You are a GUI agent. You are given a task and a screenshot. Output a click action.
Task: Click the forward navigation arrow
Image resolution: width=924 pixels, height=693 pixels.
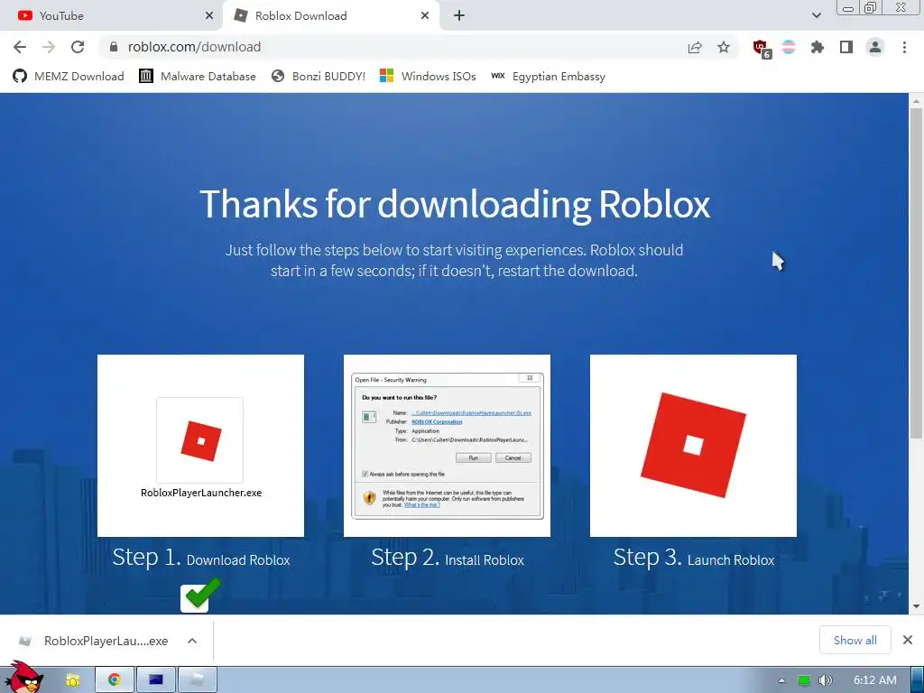[49, 47]
